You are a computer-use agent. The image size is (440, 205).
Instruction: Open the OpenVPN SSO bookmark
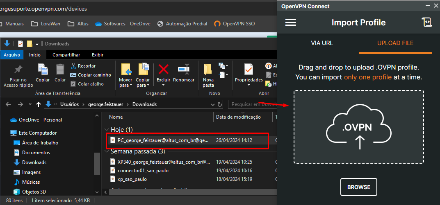(x=235, y=24)
